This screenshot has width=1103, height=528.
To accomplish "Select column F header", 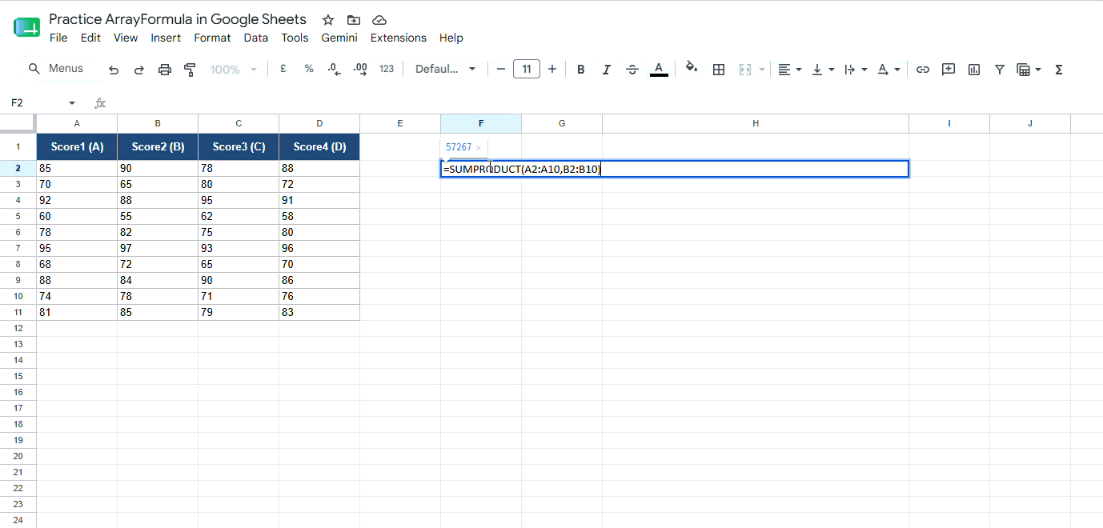I will [x=481, y=123].
